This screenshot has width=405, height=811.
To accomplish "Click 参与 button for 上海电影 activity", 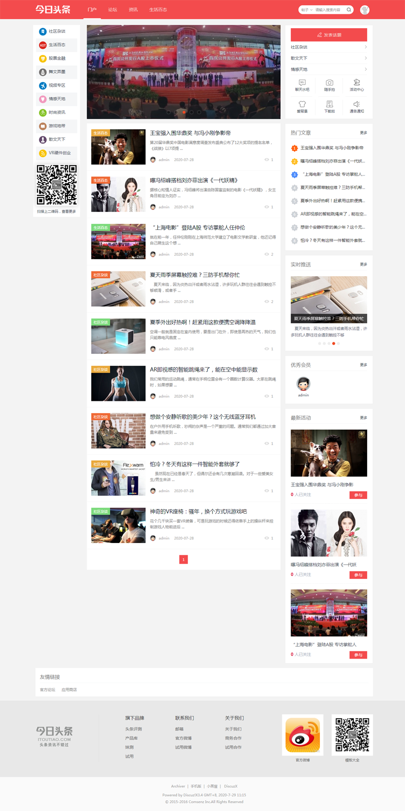I will tap(358, 655).
